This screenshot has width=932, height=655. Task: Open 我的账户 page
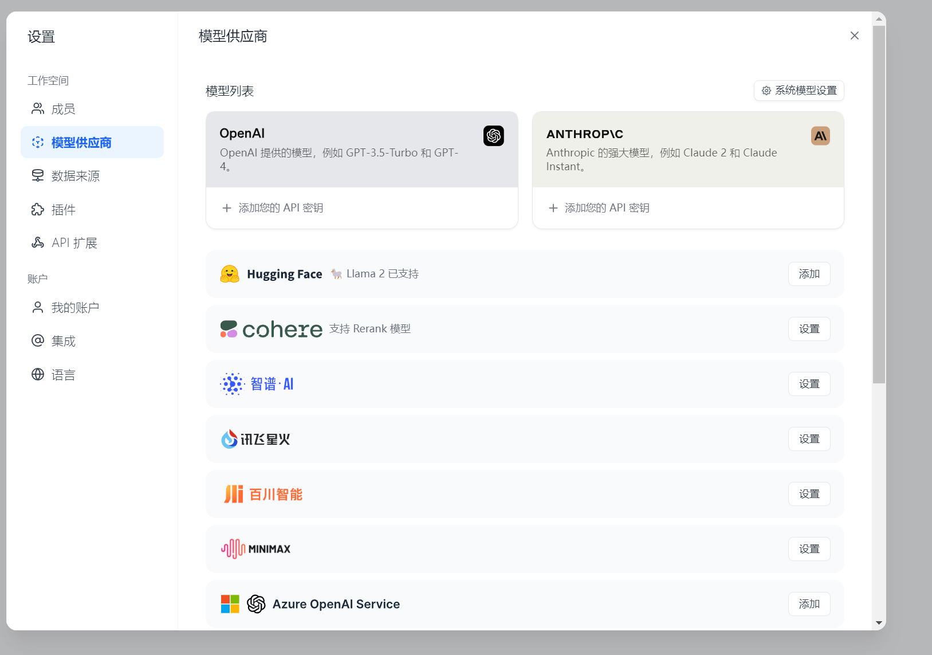tap(92, 308)
